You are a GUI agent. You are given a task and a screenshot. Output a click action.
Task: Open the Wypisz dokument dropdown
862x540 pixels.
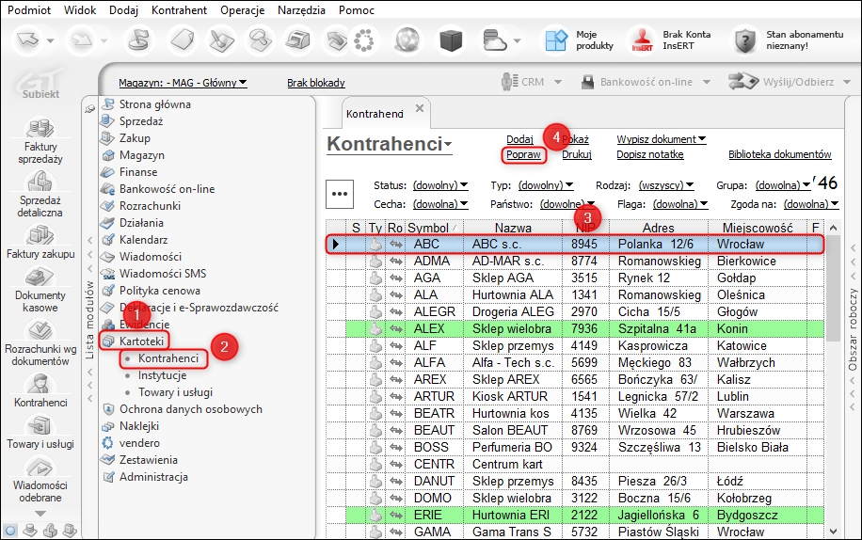point(661,139)
